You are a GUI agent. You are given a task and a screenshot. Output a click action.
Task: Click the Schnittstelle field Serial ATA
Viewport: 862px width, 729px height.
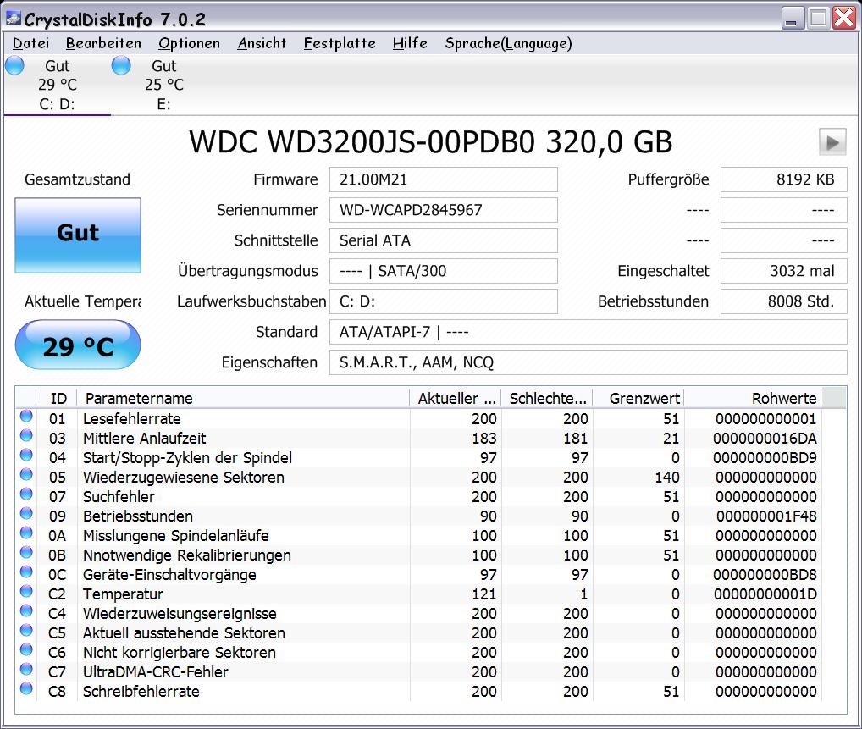(443, 240)
